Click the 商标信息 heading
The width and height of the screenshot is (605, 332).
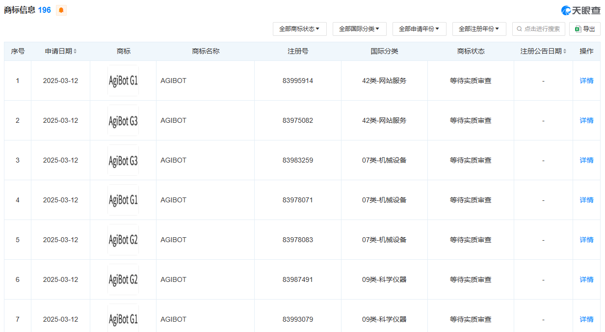20,10
